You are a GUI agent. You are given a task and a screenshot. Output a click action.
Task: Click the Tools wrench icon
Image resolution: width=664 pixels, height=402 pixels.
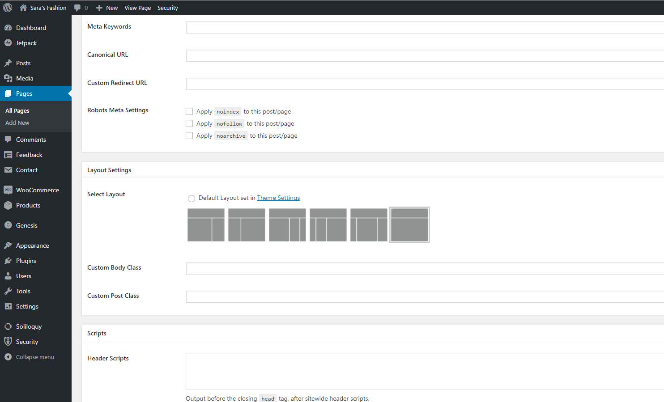(x=8, y=291)
